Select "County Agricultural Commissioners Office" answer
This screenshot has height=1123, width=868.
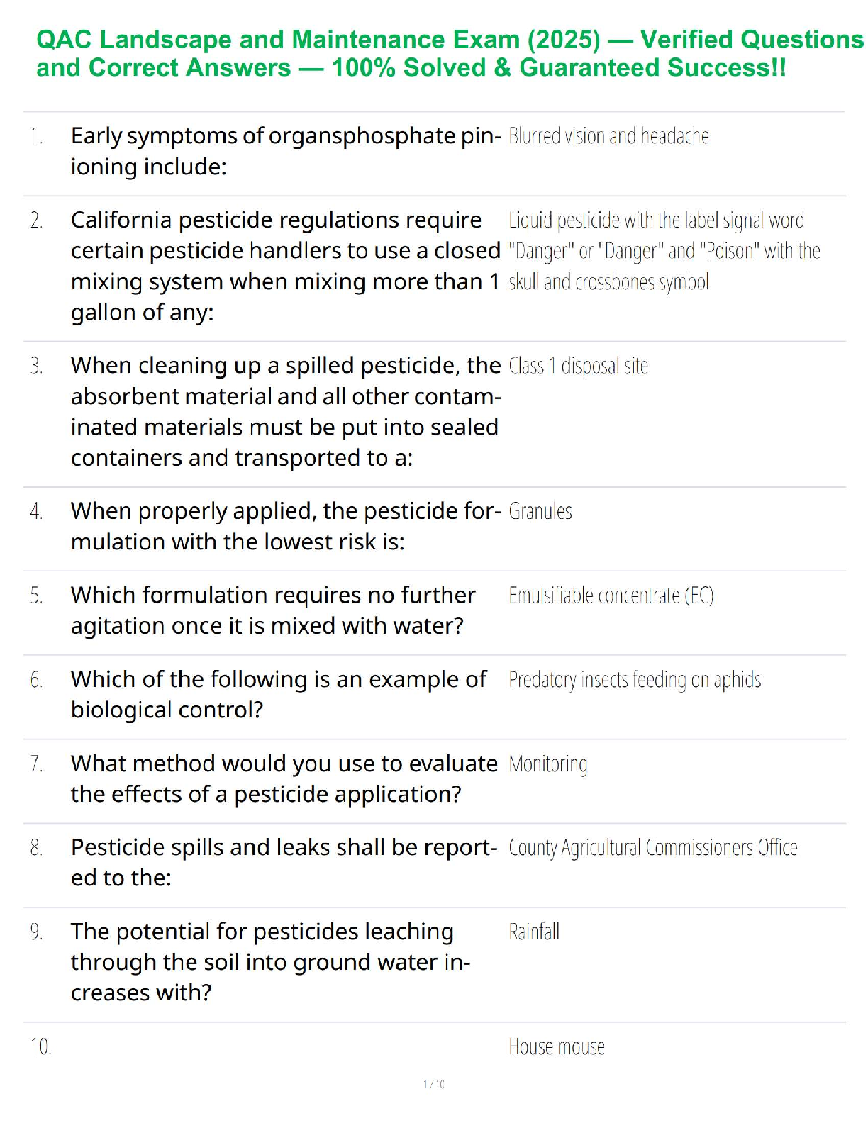pyautogui.click(x=652, y=848)
